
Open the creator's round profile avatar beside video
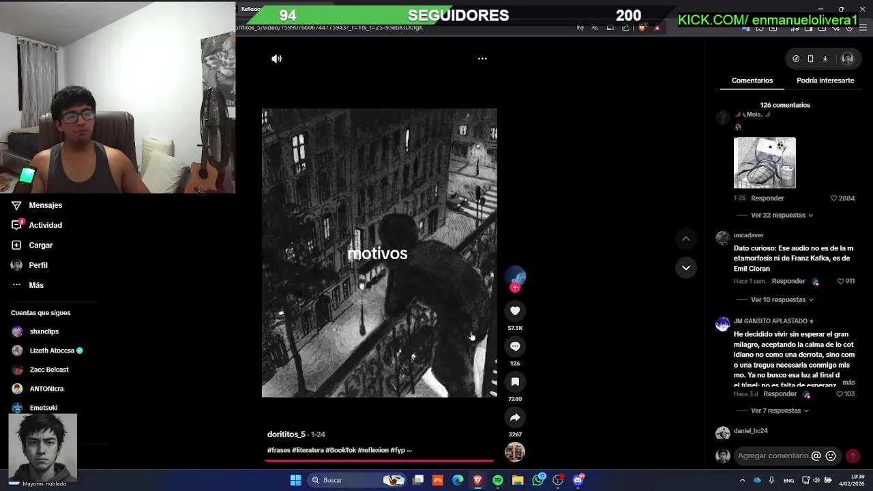[x=515, y=276]
